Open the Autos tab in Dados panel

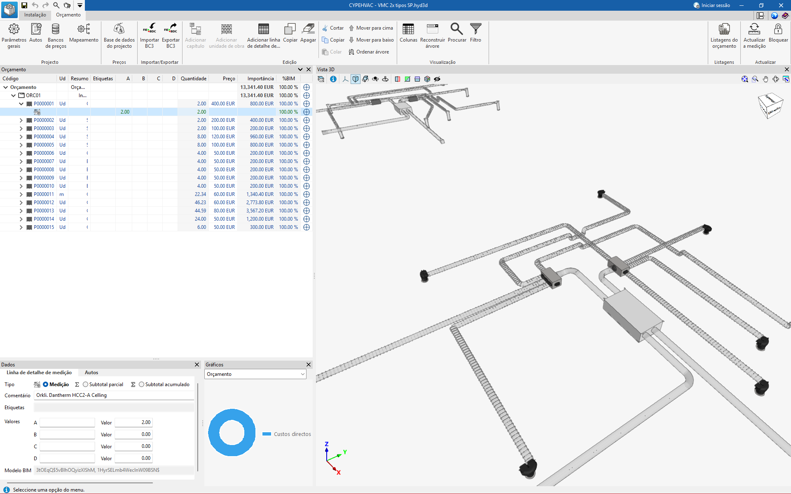click(x=91, y=373)
